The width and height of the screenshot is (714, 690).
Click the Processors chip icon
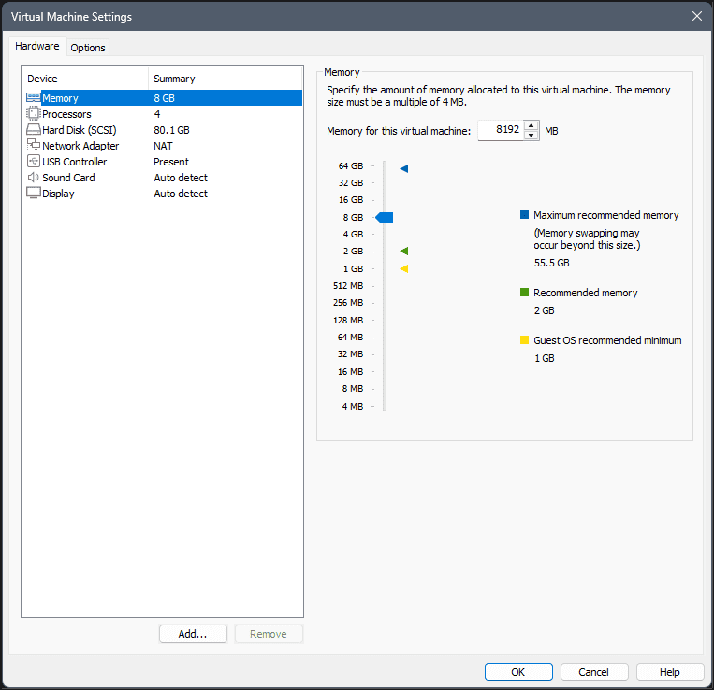coord(34,114)
